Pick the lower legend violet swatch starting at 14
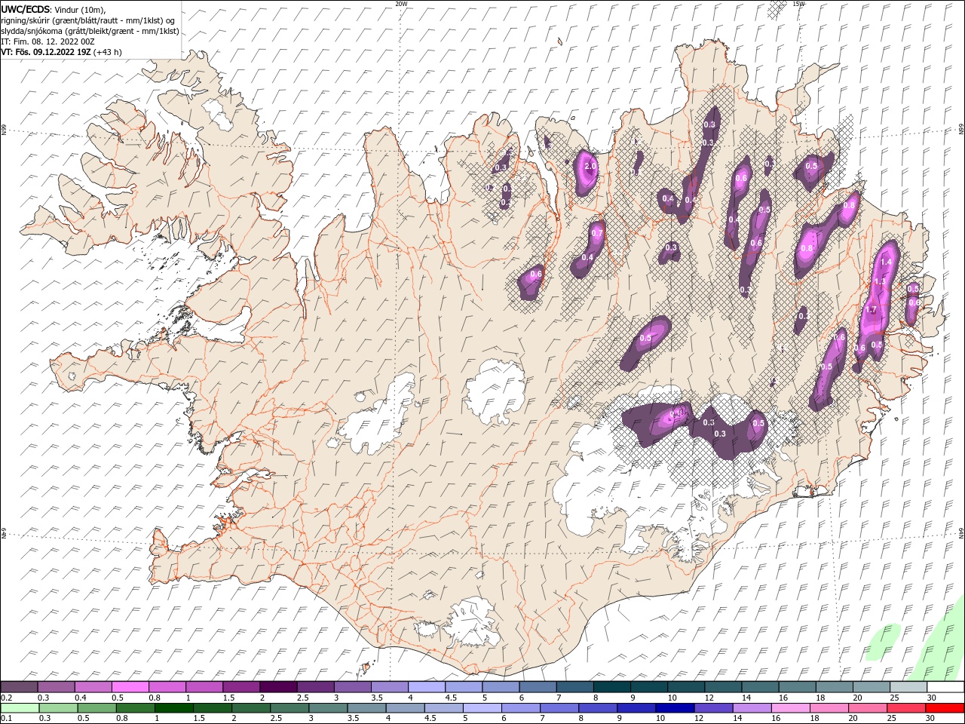 [x=751, y=708]
